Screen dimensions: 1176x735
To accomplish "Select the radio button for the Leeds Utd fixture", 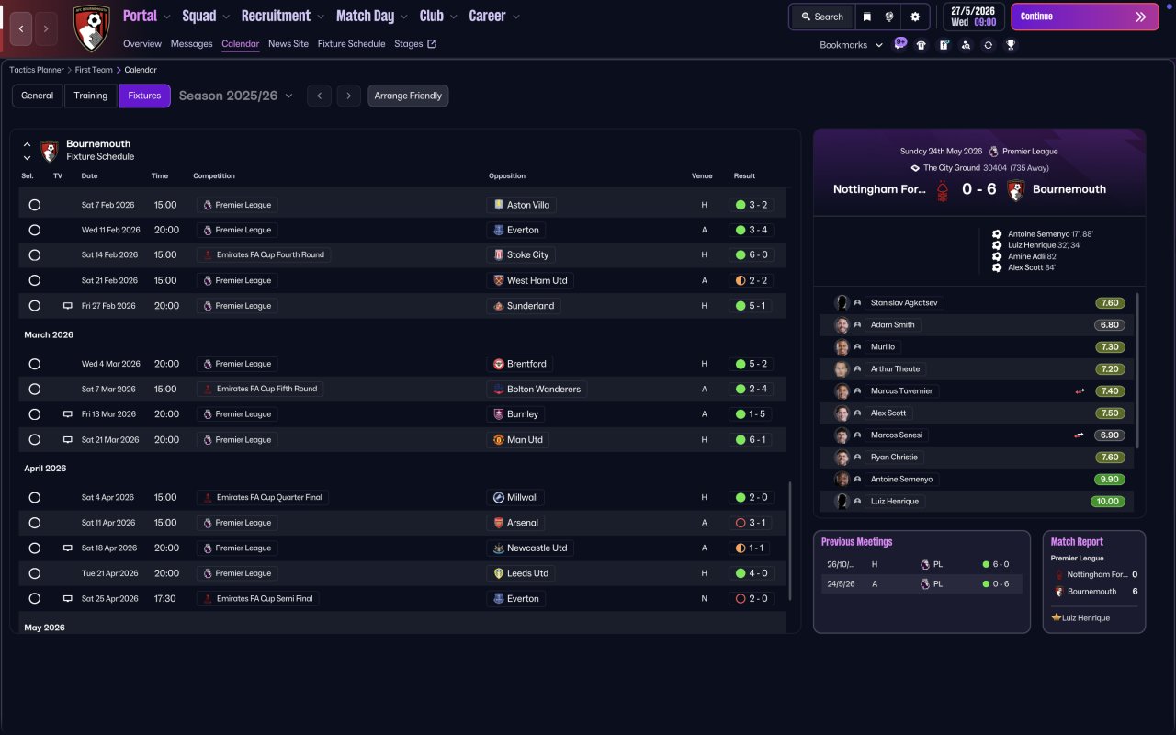I will tap(35, 573).
